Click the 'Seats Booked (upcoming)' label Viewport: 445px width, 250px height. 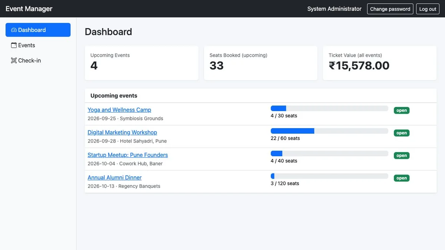click(238, 55)
